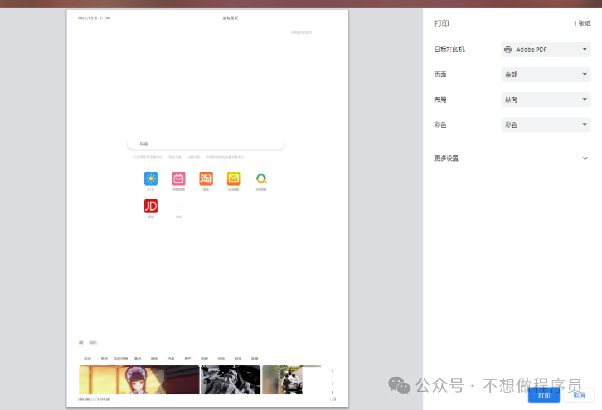Click the orange Taobao icon
This screenshot has height=410, width=602.
pos(206,178)
